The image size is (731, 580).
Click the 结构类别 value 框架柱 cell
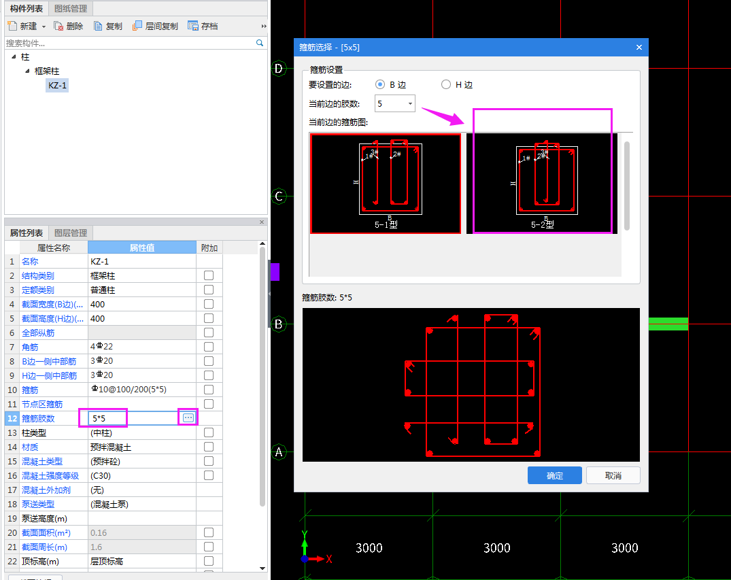(142, 275)
